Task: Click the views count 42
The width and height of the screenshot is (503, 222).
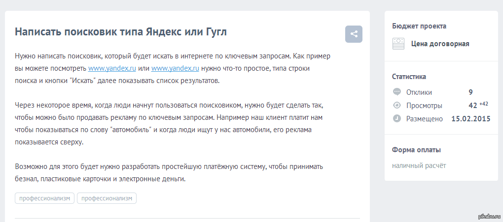Action: (x=473, y=106)
